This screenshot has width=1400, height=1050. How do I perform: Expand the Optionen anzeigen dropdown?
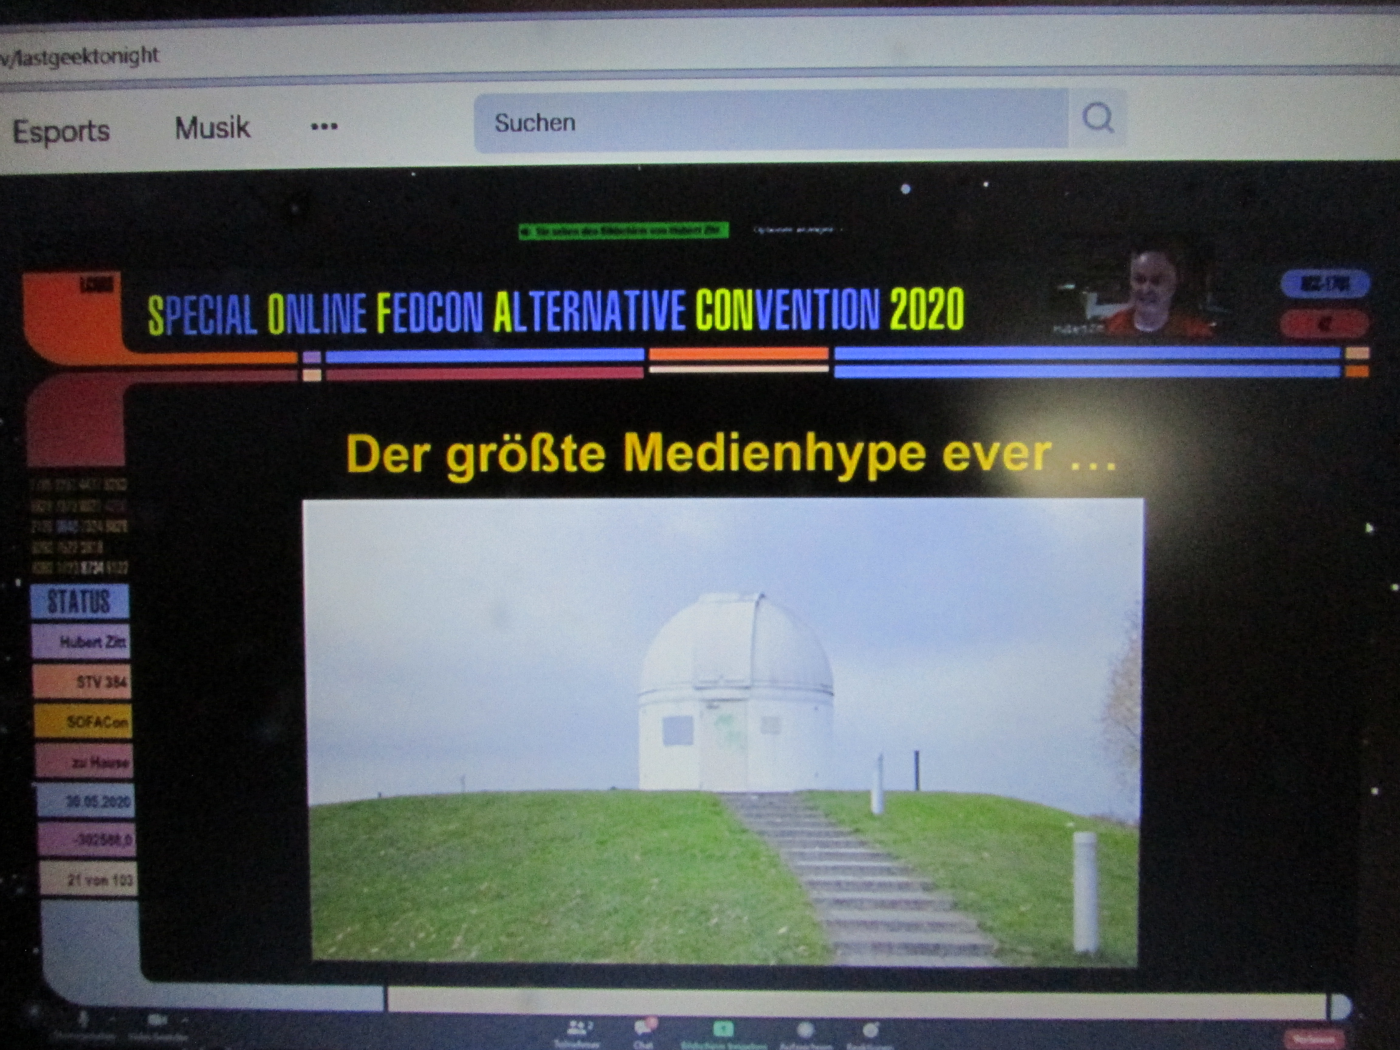click(796, 230)
